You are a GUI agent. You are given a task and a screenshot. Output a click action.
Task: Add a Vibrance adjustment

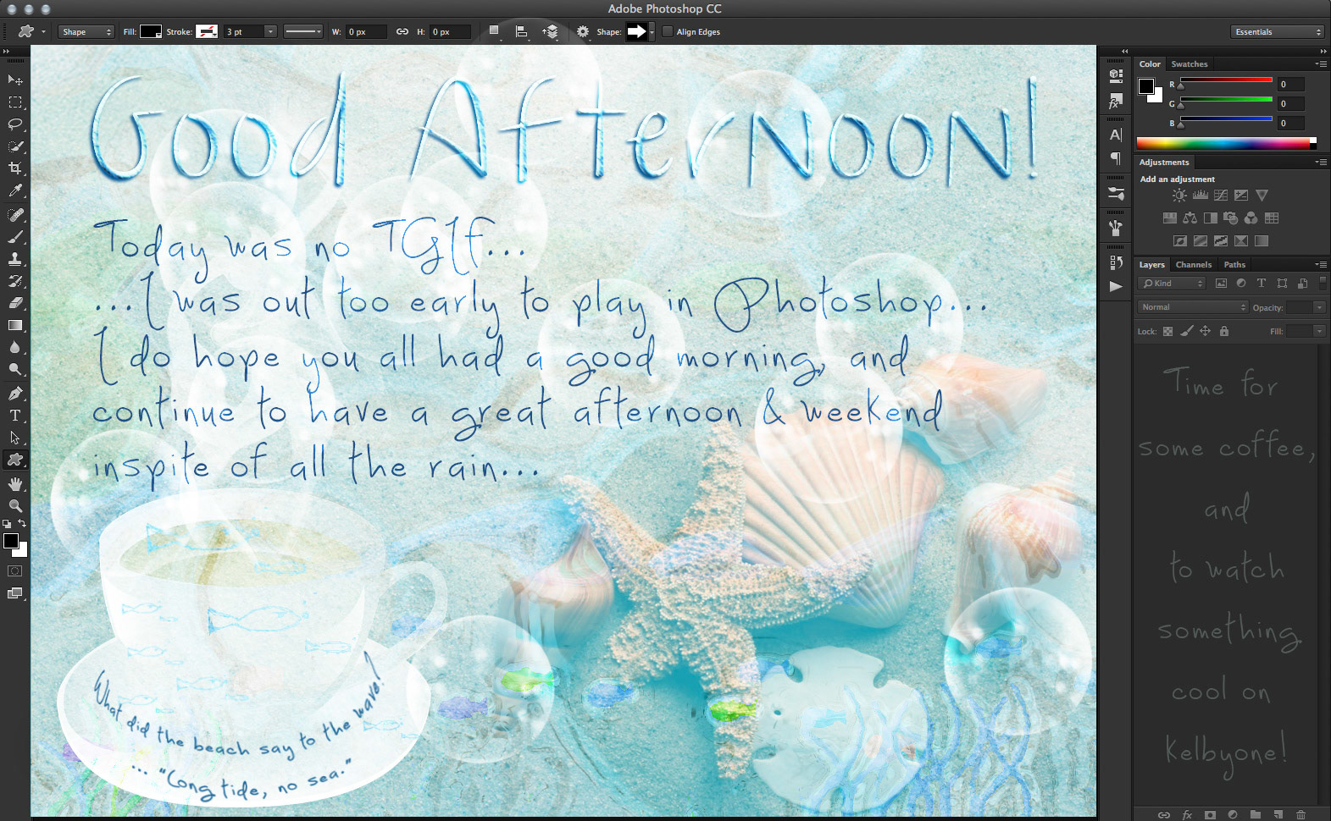click(x=1262, y=196)
